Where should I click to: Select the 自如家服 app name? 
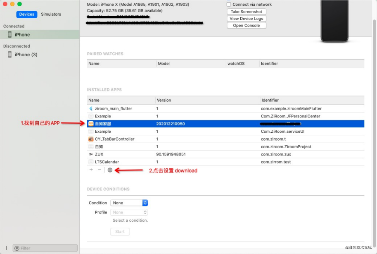click(103, 124)
